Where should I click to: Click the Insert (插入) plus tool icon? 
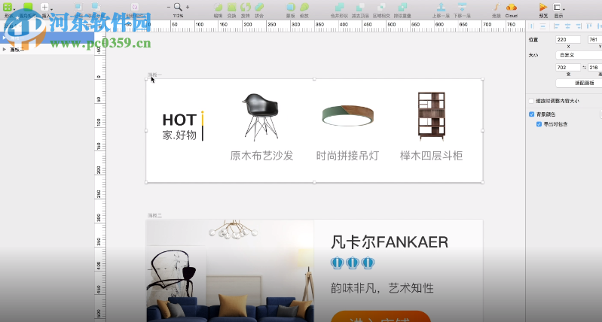pyautogui.click(x=44, y=7)
